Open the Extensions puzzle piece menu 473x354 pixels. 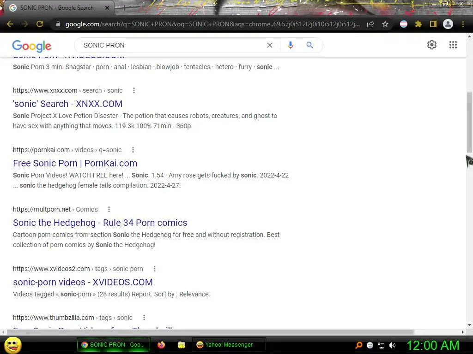(x=418, y=24)
